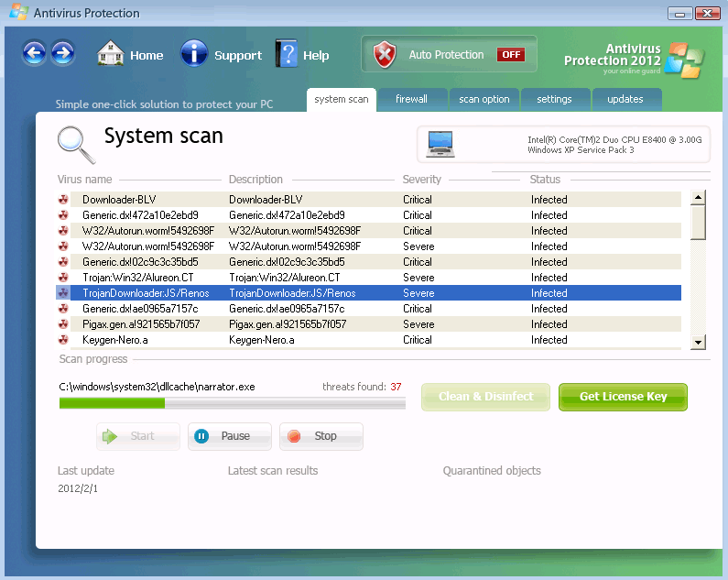Open the scan option tab
The width and height of the screenshot is (728, 580).
(484, 99)
